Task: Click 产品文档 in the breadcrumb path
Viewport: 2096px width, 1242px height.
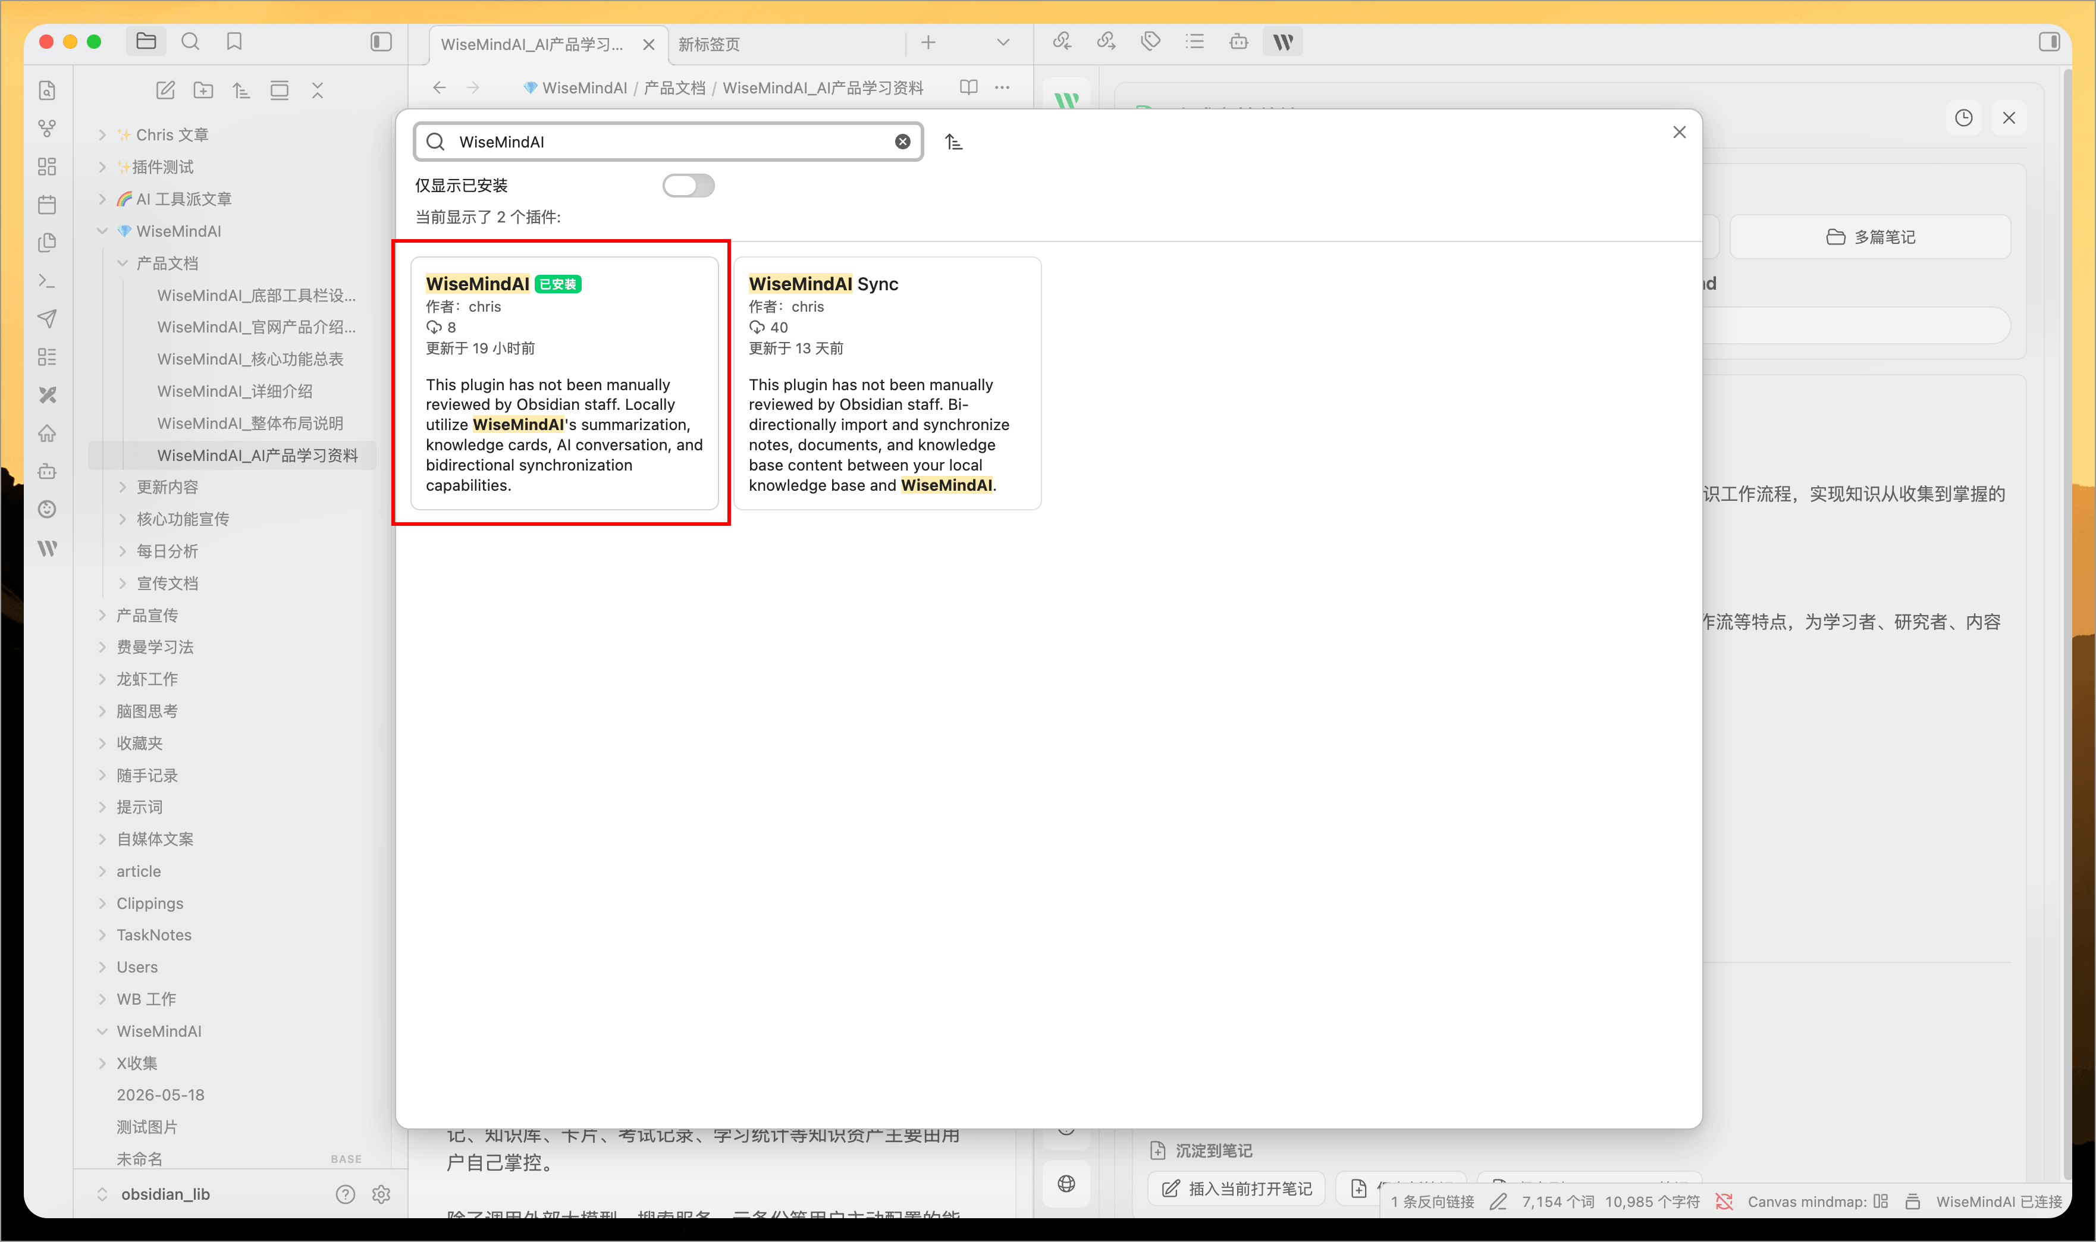Action: click(x=674, y=88)
